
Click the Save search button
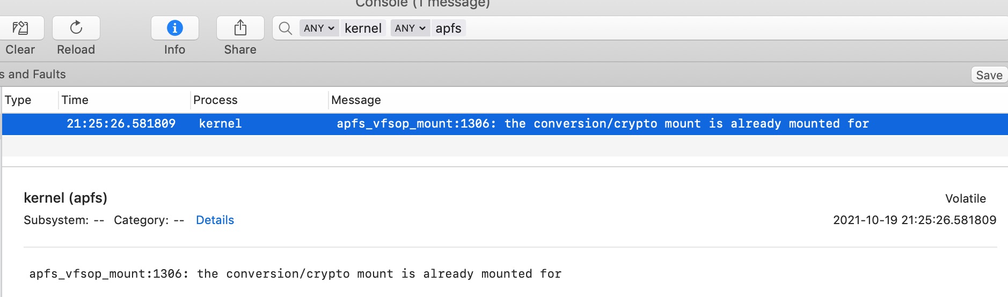click(989, 75)
